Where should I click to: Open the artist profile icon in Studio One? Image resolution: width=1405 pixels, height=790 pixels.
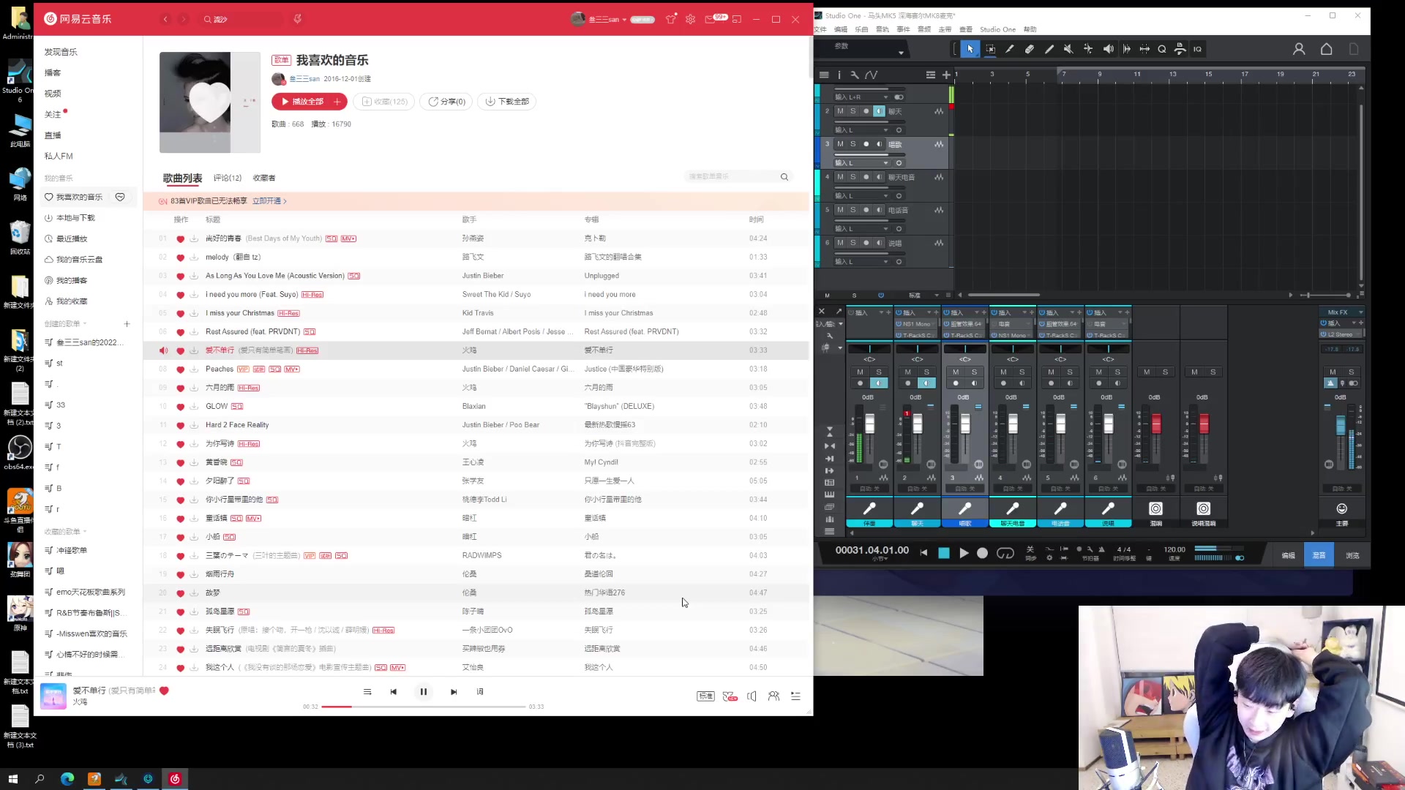click(x=1299, y=49)
